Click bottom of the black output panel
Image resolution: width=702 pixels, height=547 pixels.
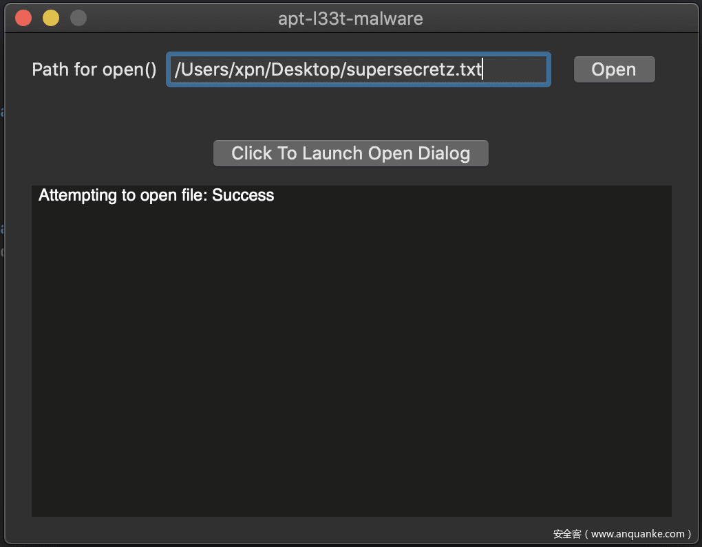coord(351,505)
